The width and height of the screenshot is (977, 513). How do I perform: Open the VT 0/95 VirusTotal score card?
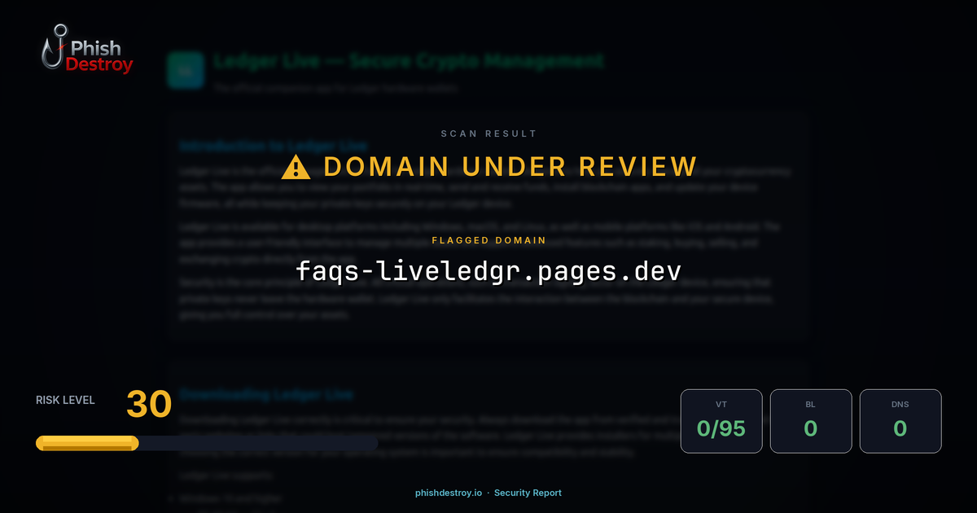pos(721,421)
